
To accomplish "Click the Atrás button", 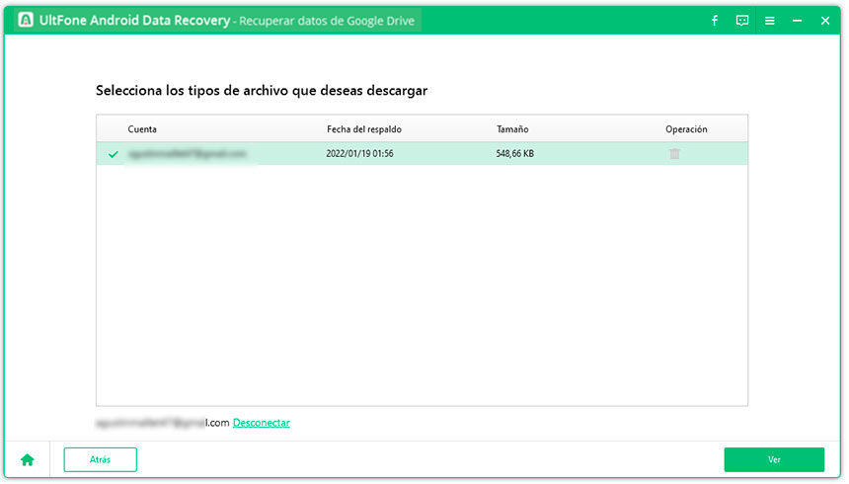I will tap(100, 460).
